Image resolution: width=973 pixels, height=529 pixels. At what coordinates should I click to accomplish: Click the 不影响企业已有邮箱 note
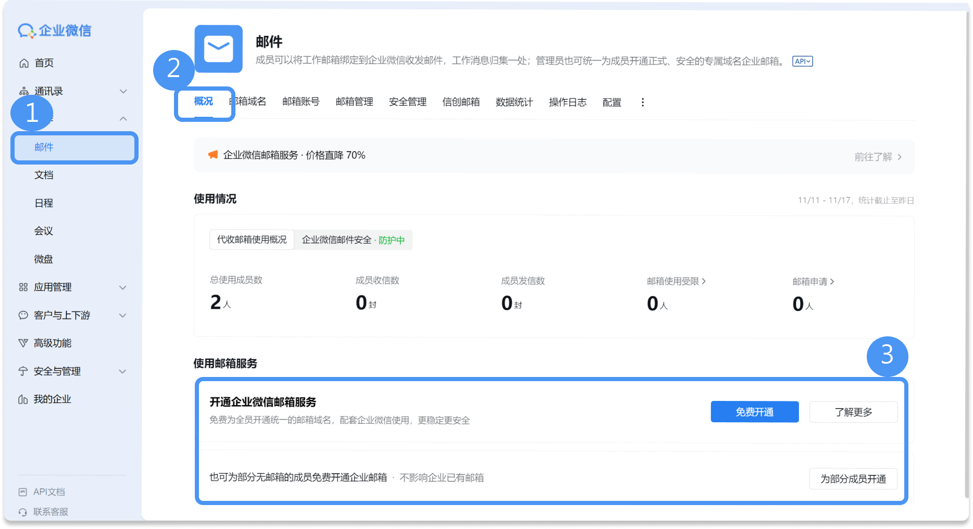(x=442, y=478)
